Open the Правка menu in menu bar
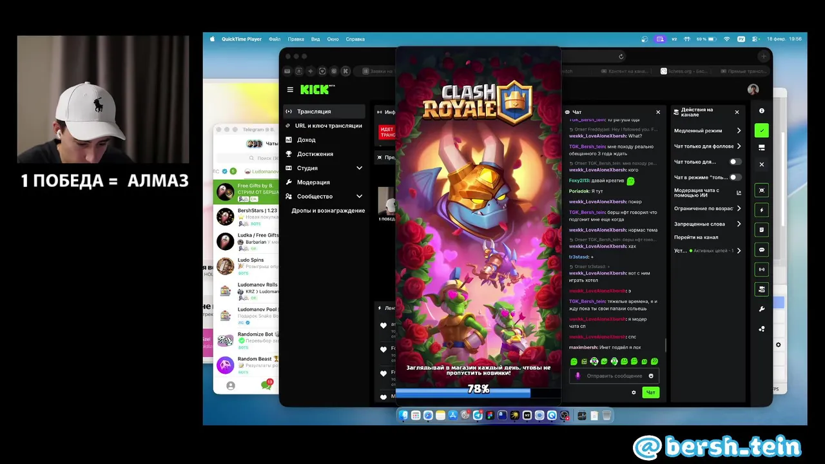 pyautogui.click(x=296, y=39)
